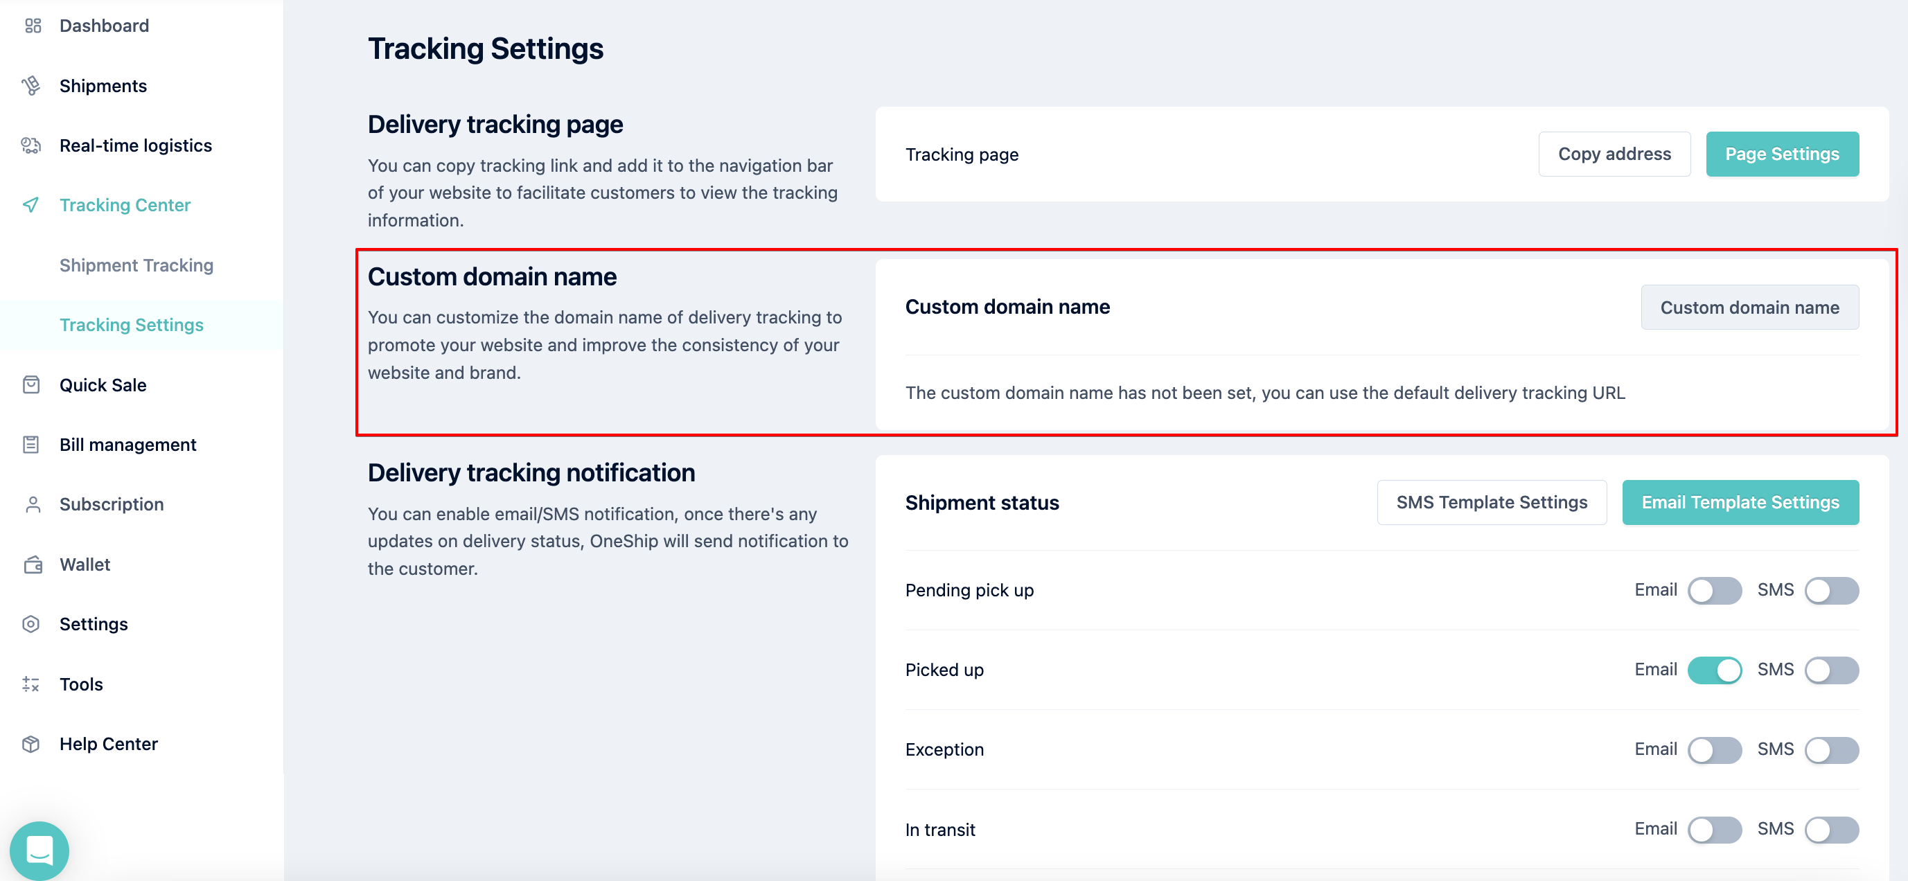Screen dimensions: 1908x881
Task: Open Email Template Settings
Action: (x=1740, y=502)
